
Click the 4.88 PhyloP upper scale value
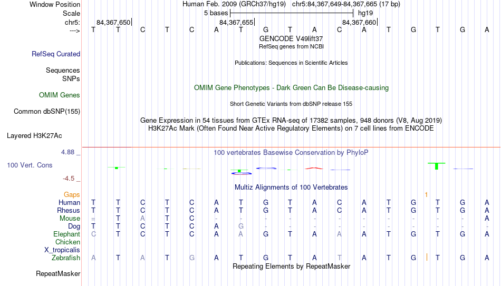(x=68, y=152)
